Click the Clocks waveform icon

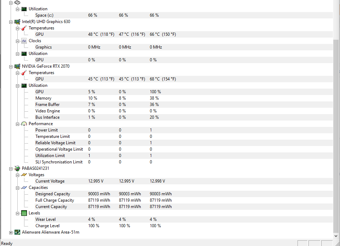tap(24, 41)
